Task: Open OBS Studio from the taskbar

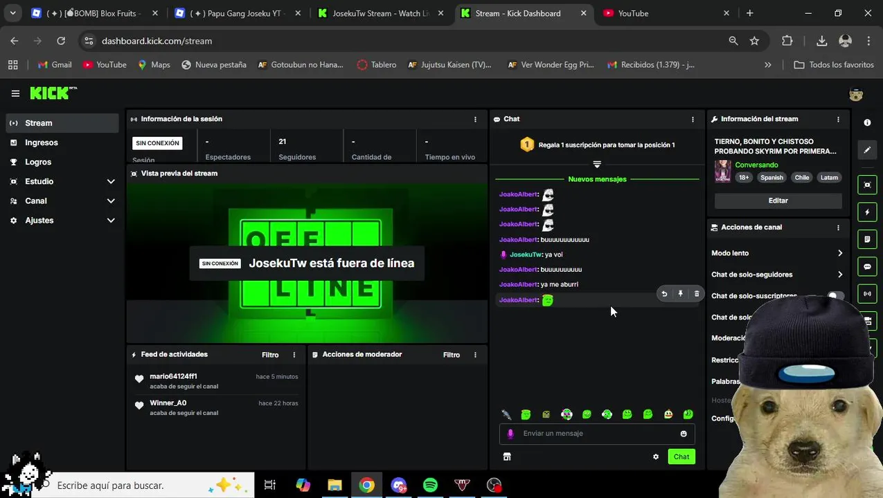Action: click(494, 485)
